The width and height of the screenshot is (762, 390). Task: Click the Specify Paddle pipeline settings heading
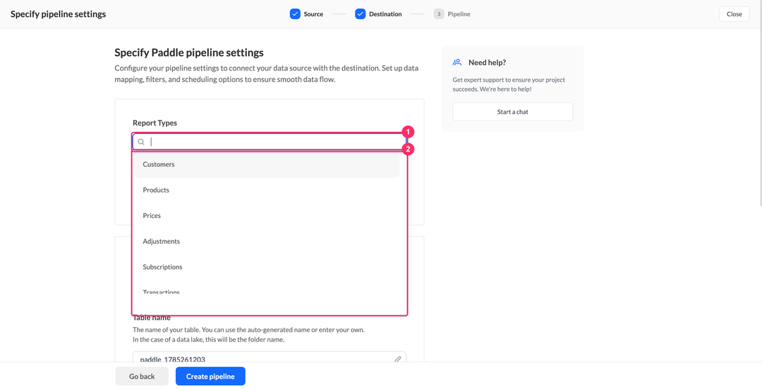pos(189,52)
